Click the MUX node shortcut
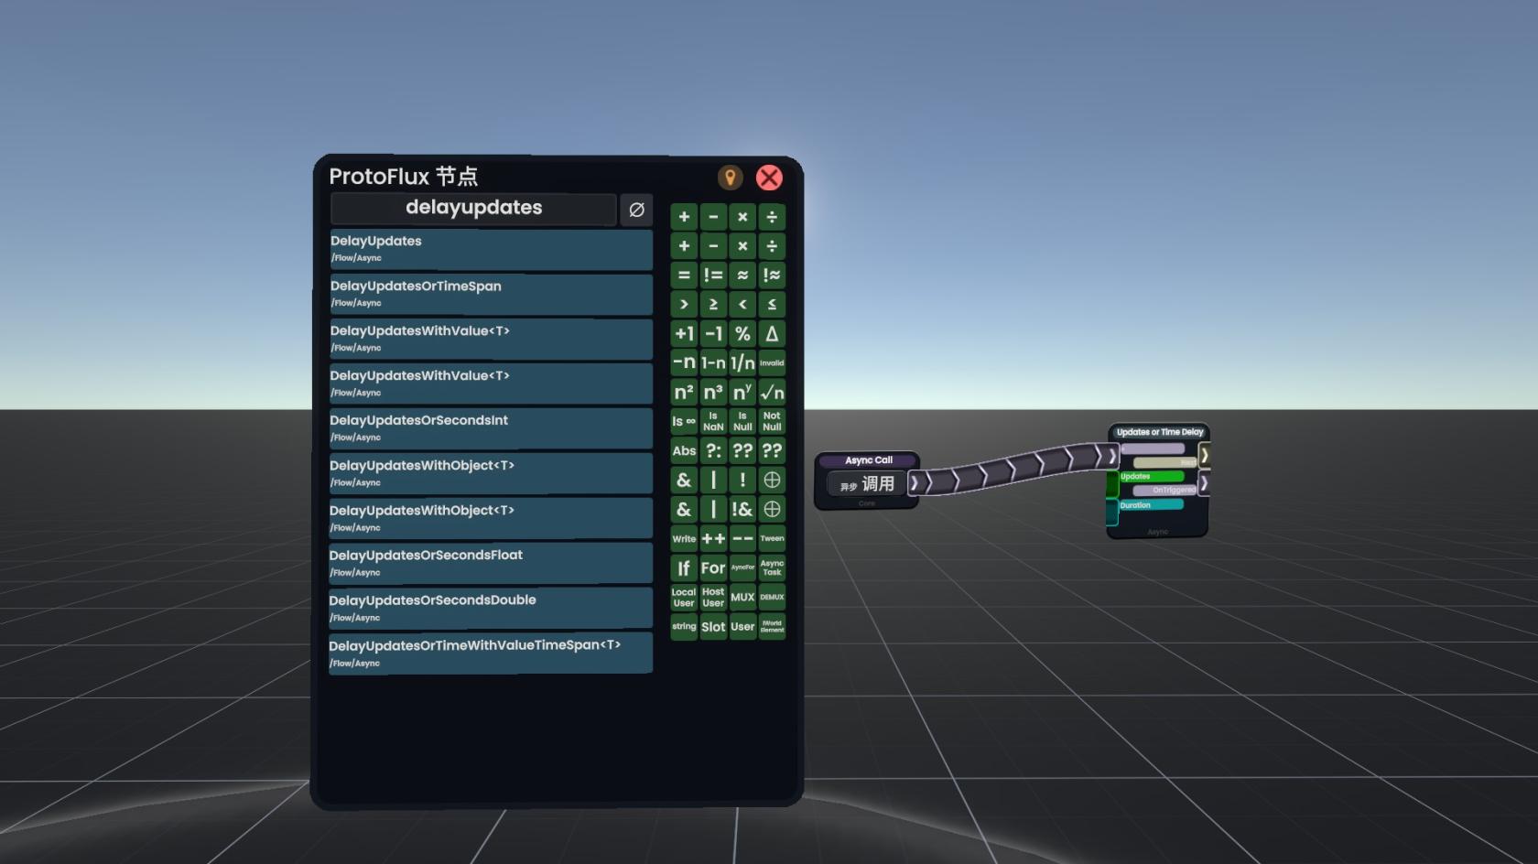Viewport: 1538px width, 864px height. 742,598
